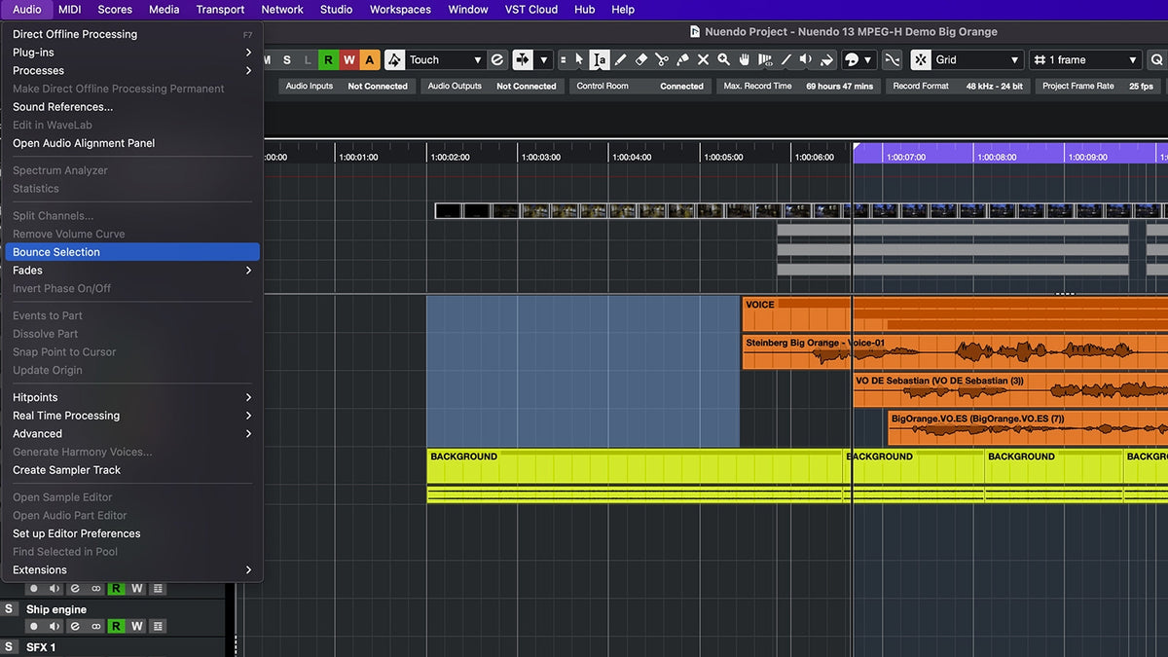Open Sound References menu entry
This screenshot has height=657, width=1168.
pyautogui.click(x=132, y=107)
